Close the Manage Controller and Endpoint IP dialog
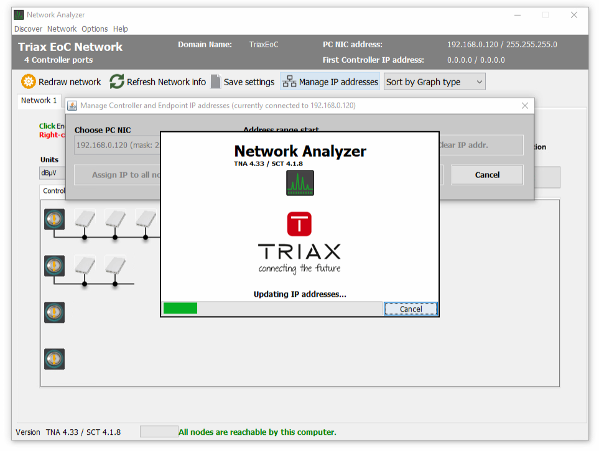This screenshot has width=599, height=451. pyautogui.click(x=525, y=106)
